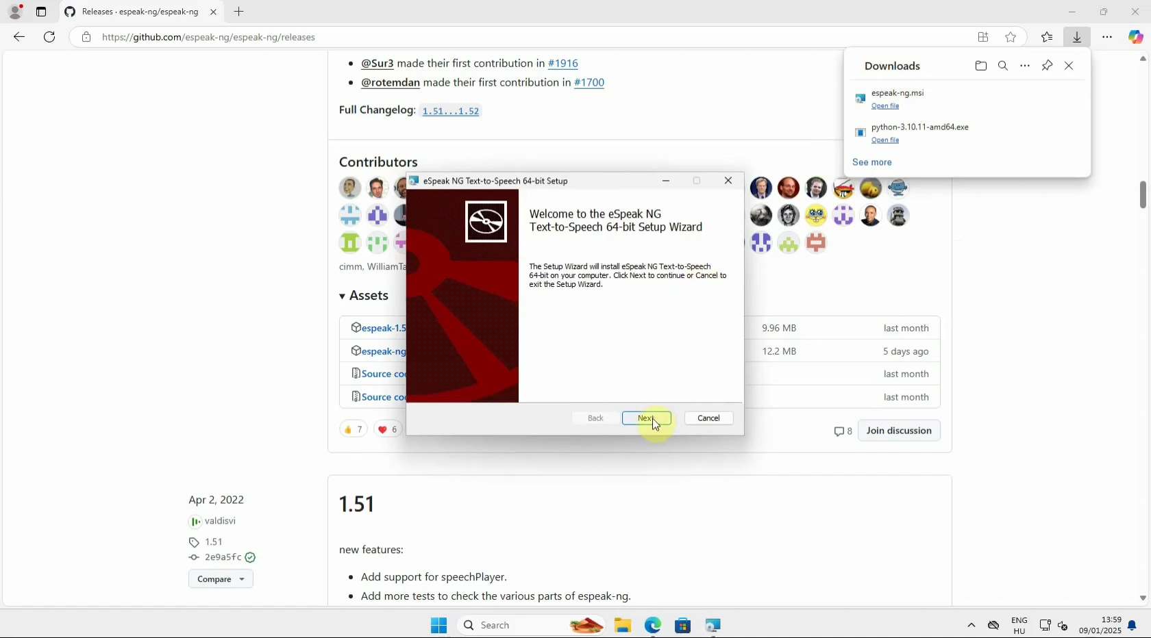
Task: Open the Compare dropdown
Action: pyautogui.click(x=221, y=579)
